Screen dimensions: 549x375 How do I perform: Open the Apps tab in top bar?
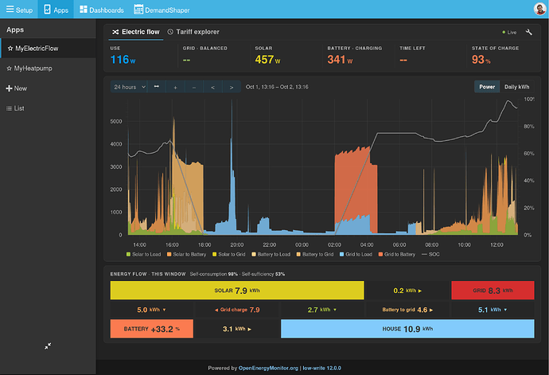click(x=56, y=10)
